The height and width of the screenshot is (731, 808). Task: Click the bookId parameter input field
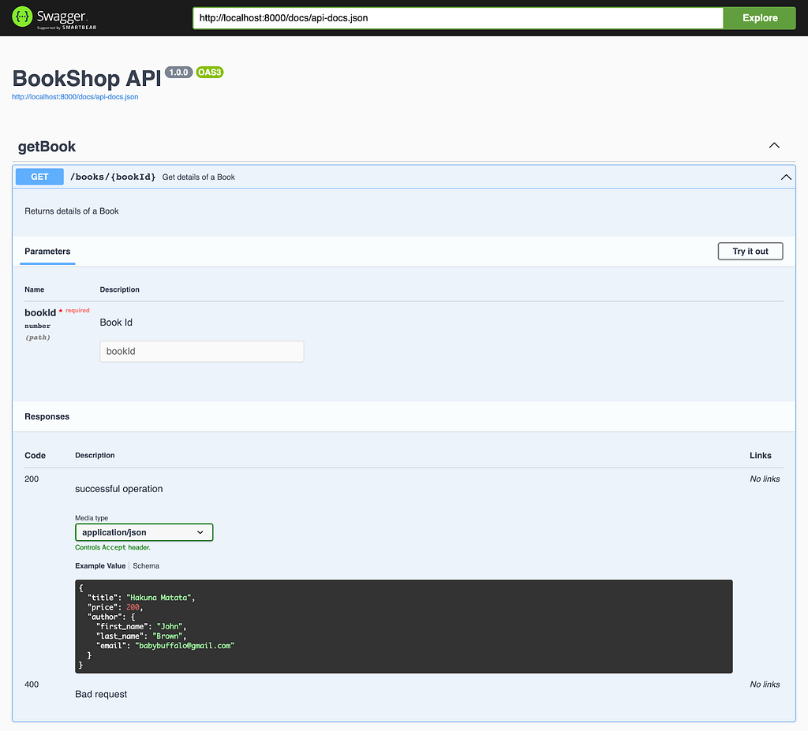pos(202,352)
